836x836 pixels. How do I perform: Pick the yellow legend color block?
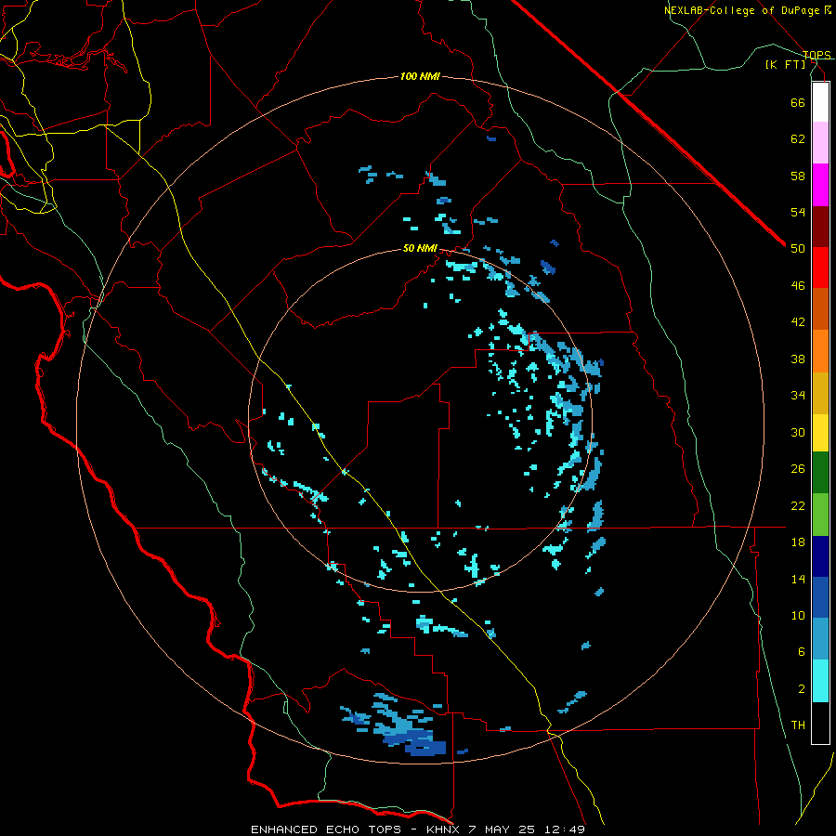(820, 433)
